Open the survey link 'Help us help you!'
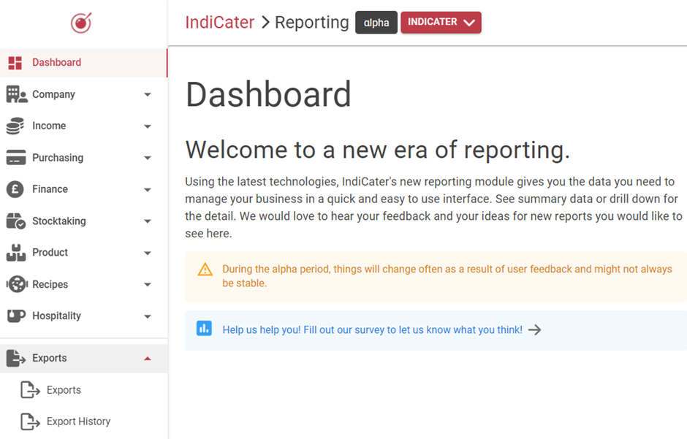This screenshot has width=687, height=439. 373,329
